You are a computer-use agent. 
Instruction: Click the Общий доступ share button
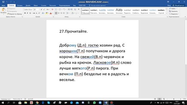tap(178, 6)
